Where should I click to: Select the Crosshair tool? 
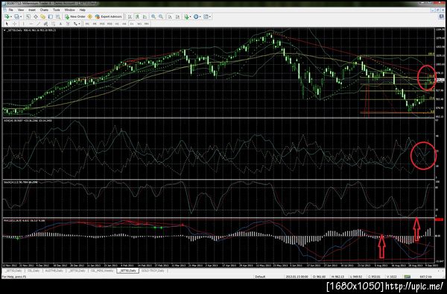pyautogui.click(x=15, y=24)
